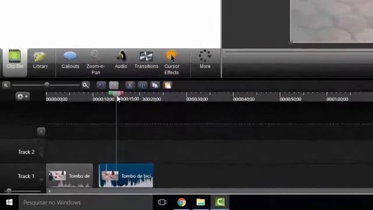Open the Audio tab

pos(121,60)
